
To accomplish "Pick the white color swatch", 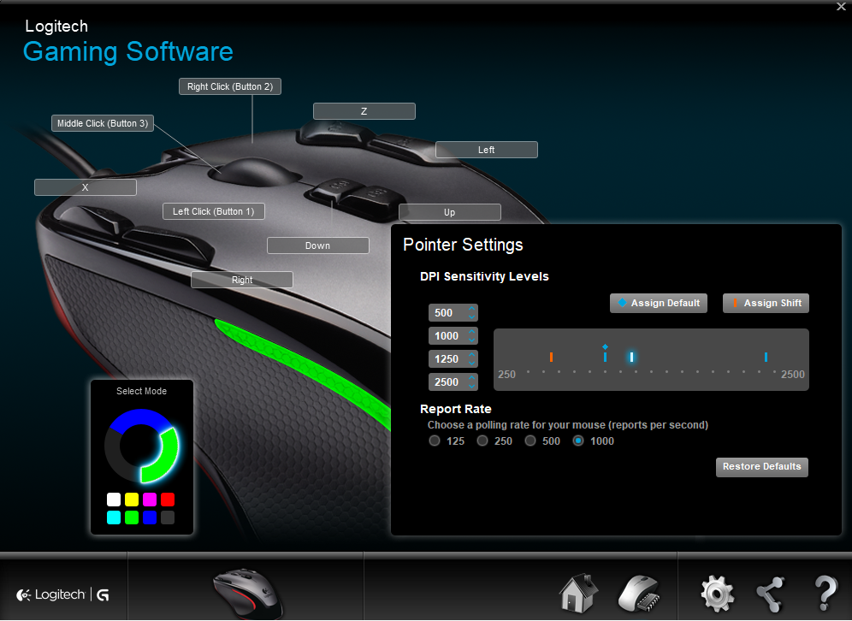I will click(x=114, y=500).
